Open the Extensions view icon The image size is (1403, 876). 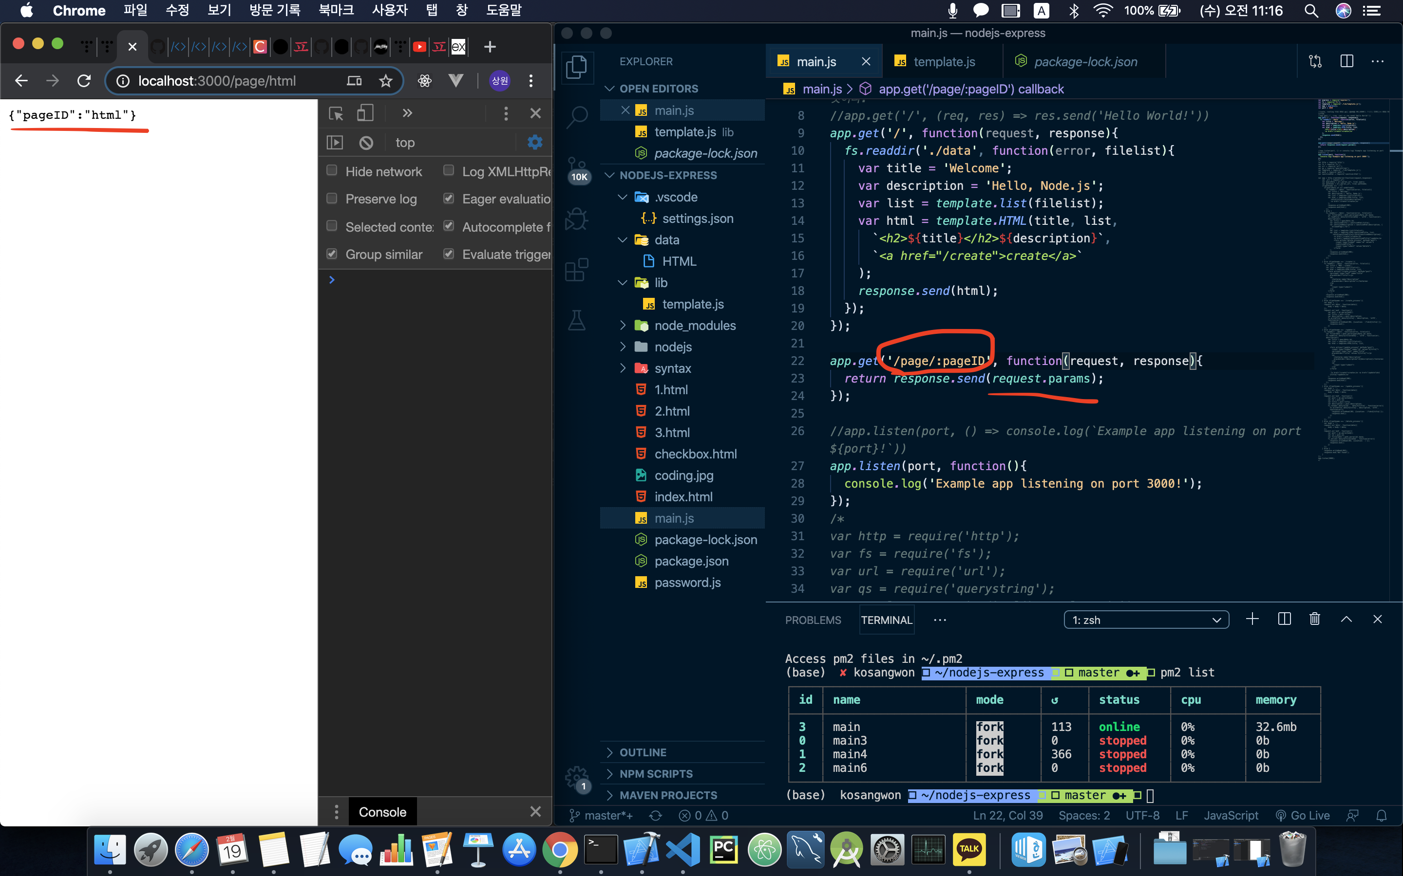click(x=577, y=270)
